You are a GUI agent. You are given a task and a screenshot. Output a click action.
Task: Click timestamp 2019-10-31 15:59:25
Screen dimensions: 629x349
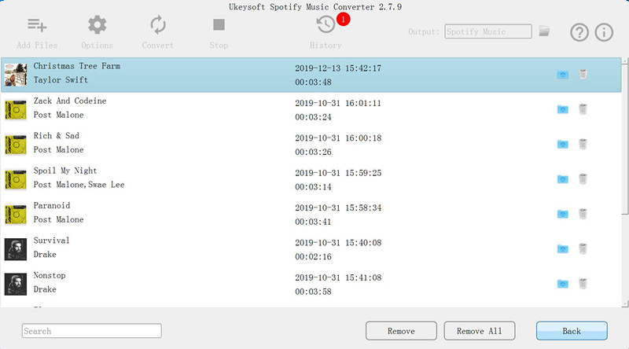(338, 173)
